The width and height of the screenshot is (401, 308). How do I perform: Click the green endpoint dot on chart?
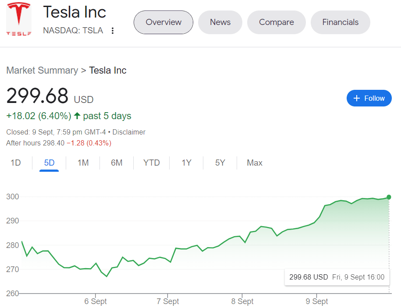pos(389,197)
